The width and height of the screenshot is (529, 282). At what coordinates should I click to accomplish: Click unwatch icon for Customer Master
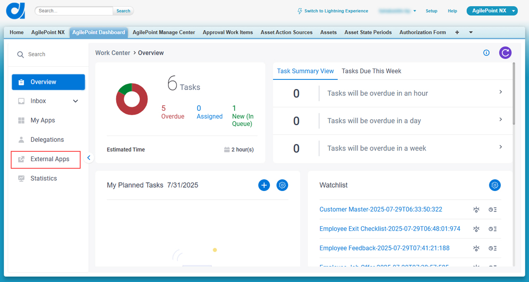476,210
